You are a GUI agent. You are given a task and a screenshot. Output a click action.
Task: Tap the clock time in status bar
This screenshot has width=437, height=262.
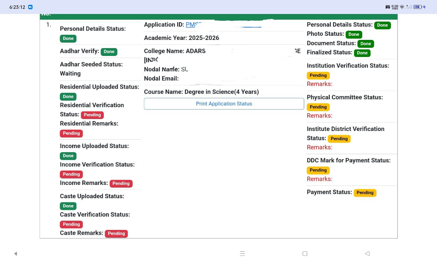click(17, 7)
